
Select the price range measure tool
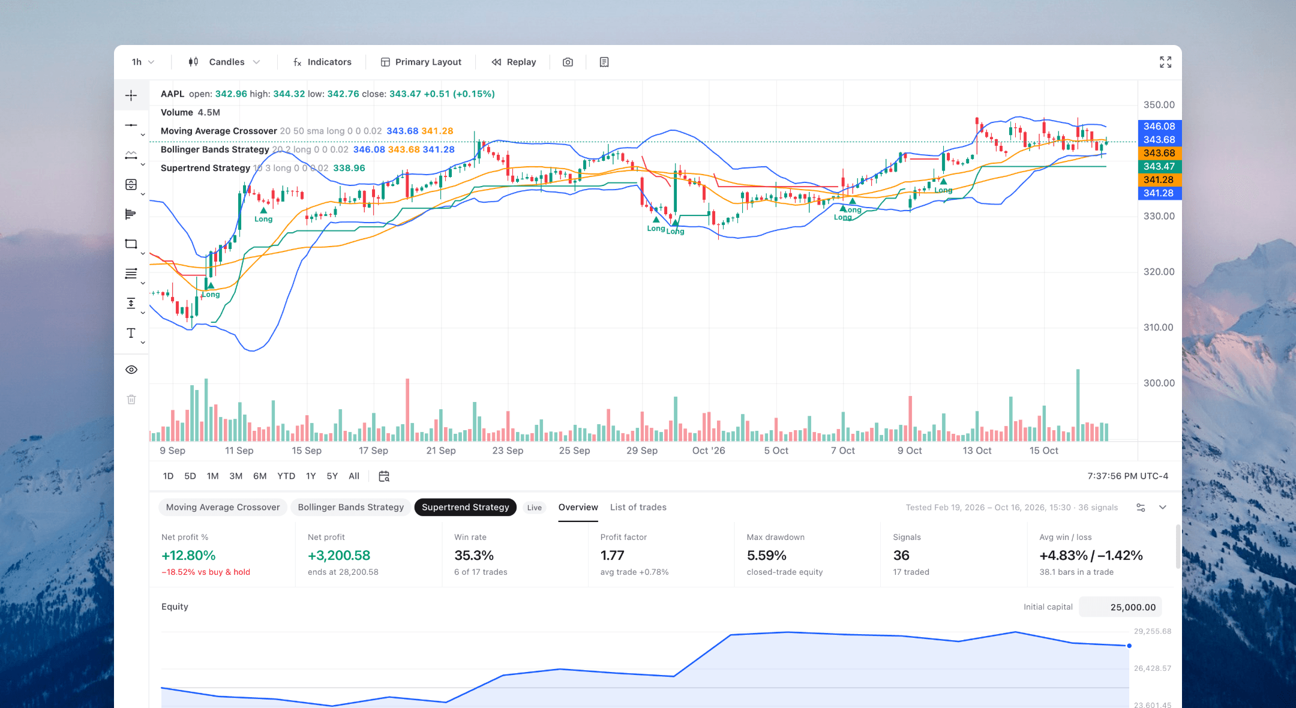[x=131, y=304]
